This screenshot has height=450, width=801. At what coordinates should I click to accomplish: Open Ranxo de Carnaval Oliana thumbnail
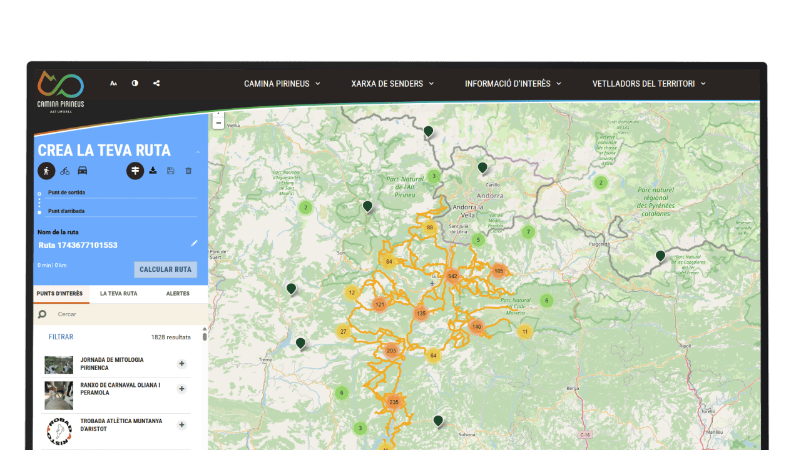point(59,395)
